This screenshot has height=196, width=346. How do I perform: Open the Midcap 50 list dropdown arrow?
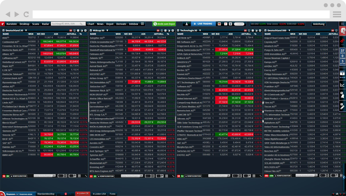(x=107, y=30)
